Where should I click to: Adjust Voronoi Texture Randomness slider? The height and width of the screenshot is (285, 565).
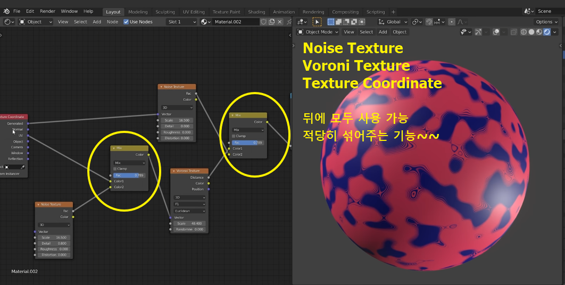tap(189, 229)
